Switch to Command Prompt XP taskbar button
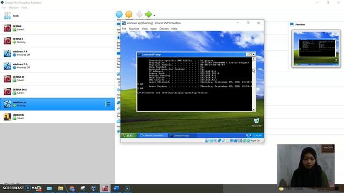 pos(182,136)
